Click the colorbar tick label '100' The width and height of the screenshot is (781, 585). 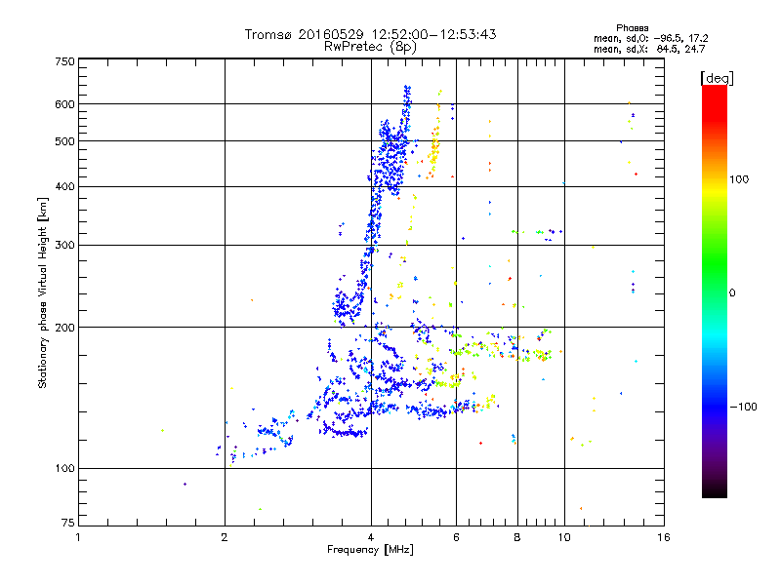pyautogui.click(x=739, y=179)
